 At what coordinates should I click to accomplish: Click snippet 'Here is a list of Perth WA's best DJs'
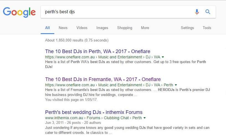[x=125, y=64]
